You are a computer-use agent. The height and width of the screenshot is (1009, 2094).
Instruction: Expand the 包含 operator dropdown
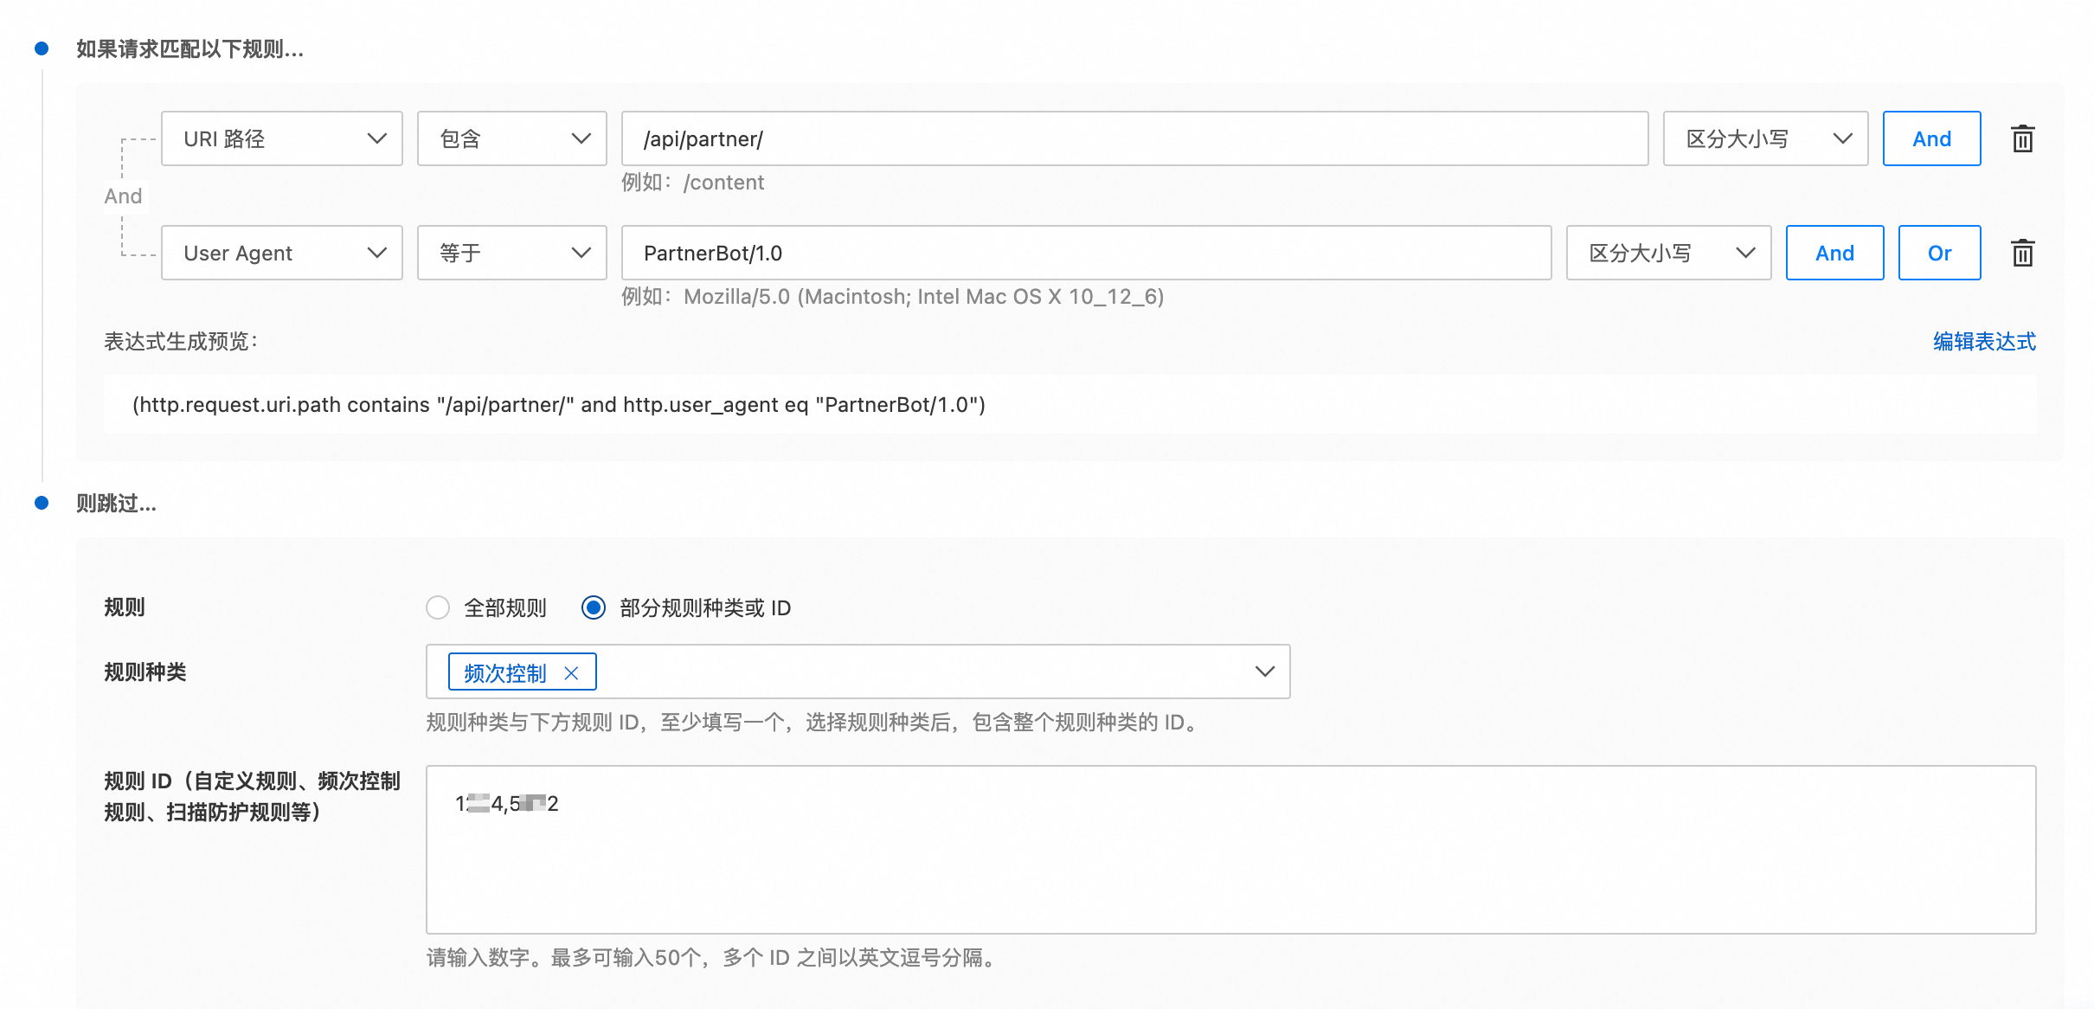pos(511,138)
